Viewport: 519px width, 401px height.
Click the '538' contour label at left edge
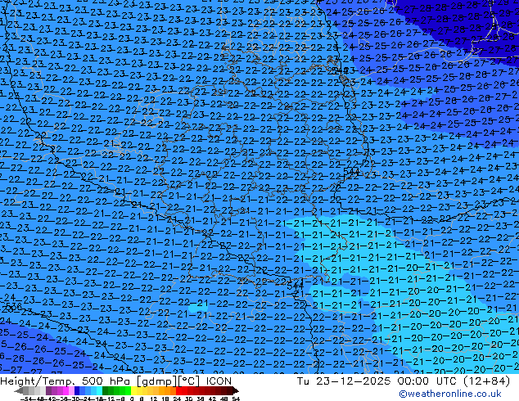12,308
